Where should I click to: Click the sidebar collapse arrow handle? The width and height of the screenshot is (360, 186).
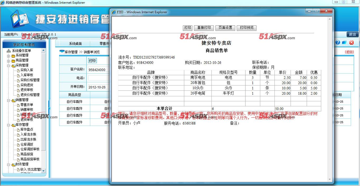(49, 108)
